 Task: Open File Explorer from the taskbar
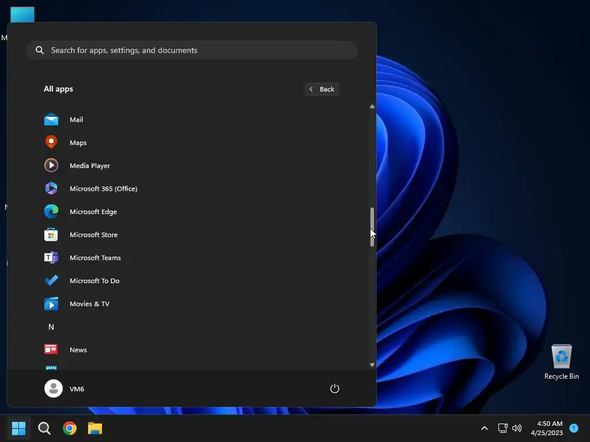coord(95,428)
